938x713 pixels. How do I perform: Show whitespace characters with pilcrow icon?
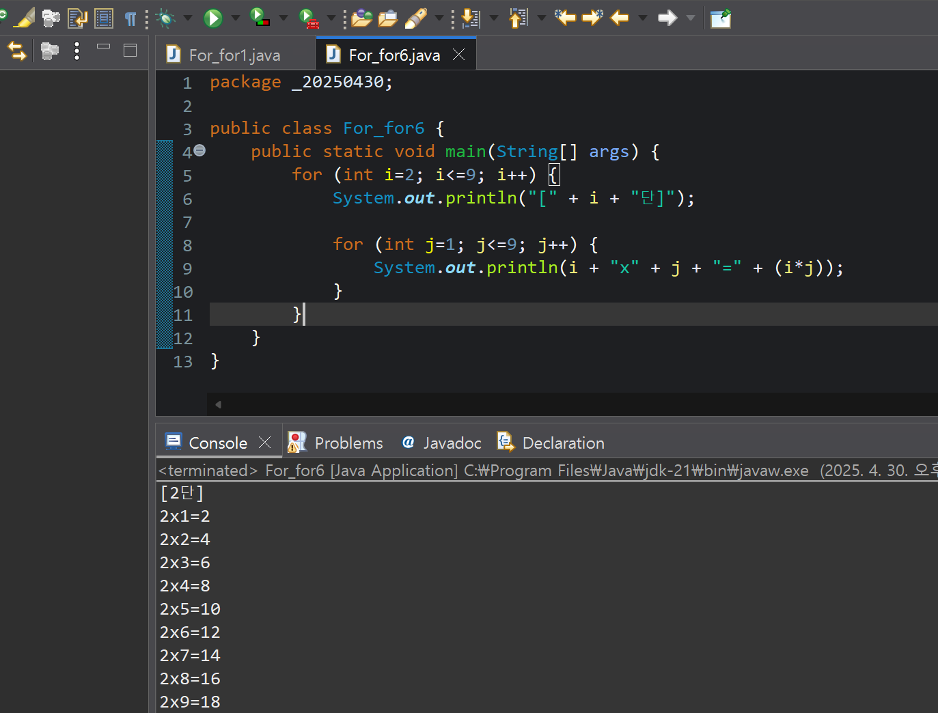click(x=130, y=18)
